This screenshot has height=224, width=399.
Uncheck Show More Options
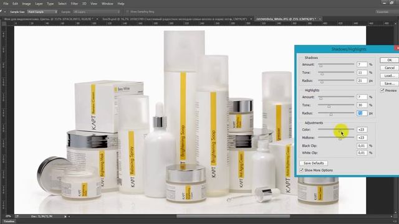tap(301, 170)
